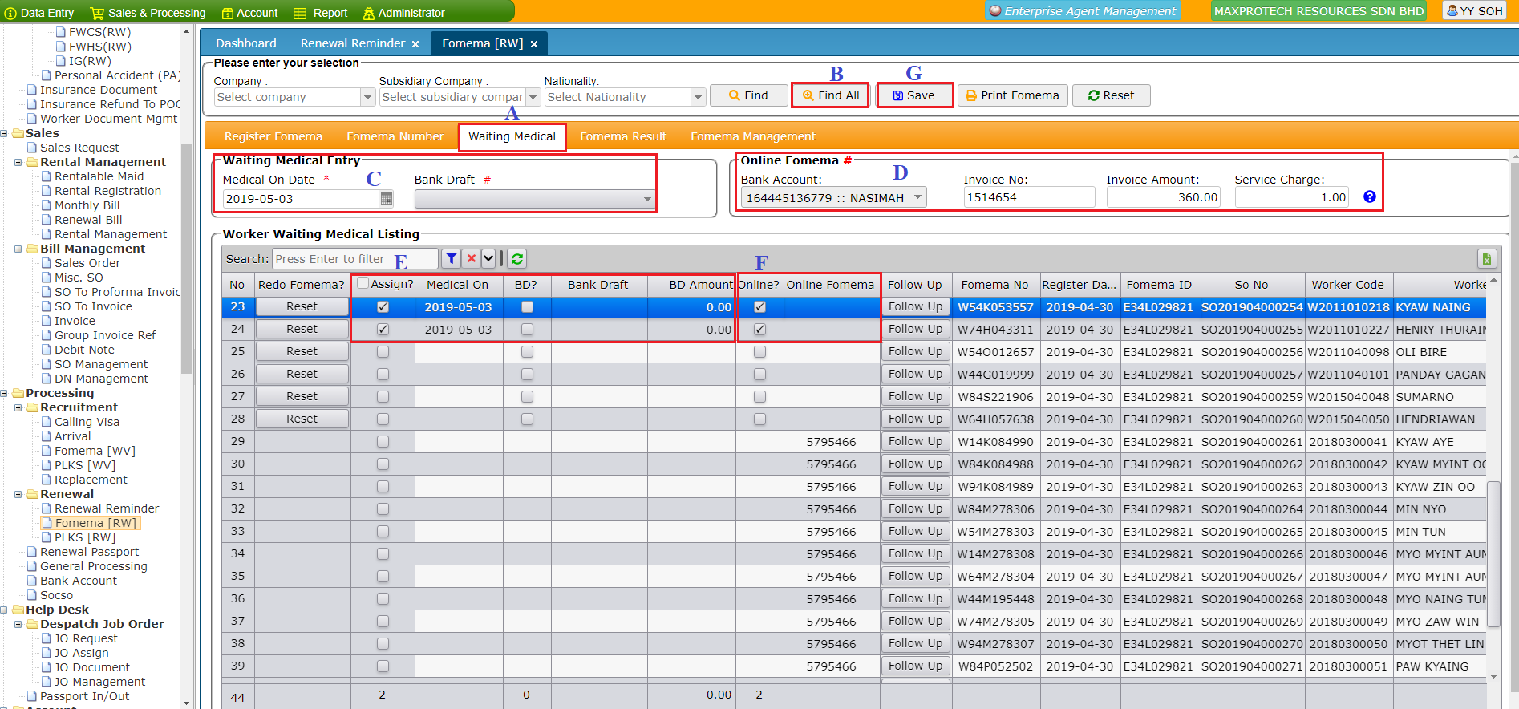Click the navigation tree scrollbar thumb
Screen dimensions: 1519x709
pos(186,258)
